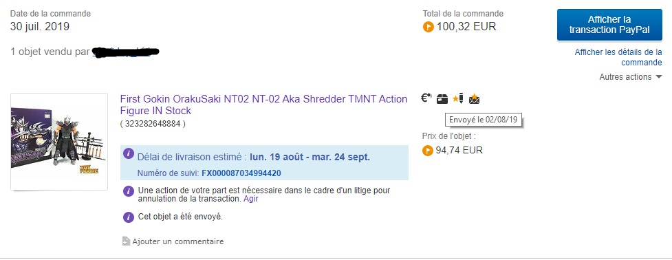The width and height of the screenshot is (672, 260).
Task: Click the note icon before 'Ajouter un commentaire'
Action: click(126, 241)
